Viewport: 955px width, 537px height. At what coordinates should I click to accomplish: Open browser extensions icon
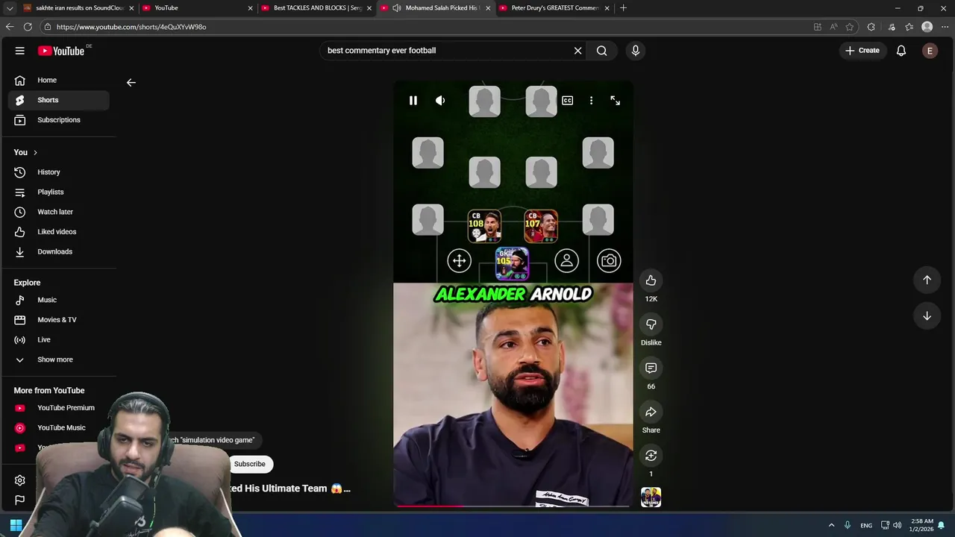point(871,27)
